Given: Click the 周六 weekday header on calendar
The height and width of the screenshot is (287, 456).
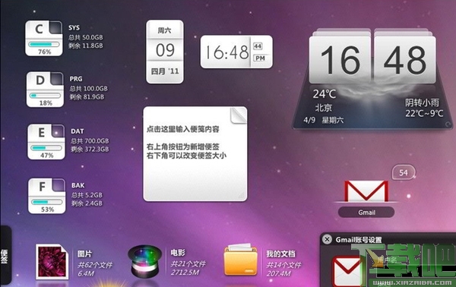Looking at the screenshot, I should [x=165, y=30].
